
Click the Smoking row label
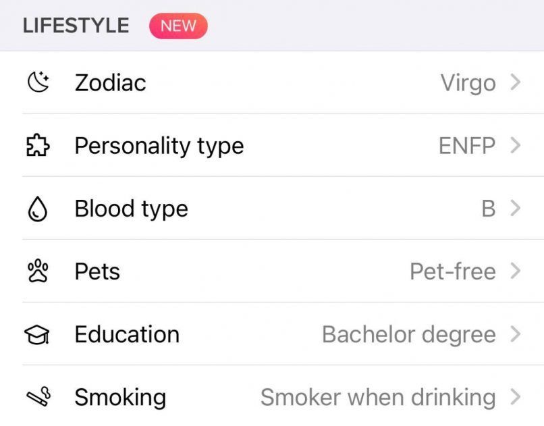[x=120, y=397]
